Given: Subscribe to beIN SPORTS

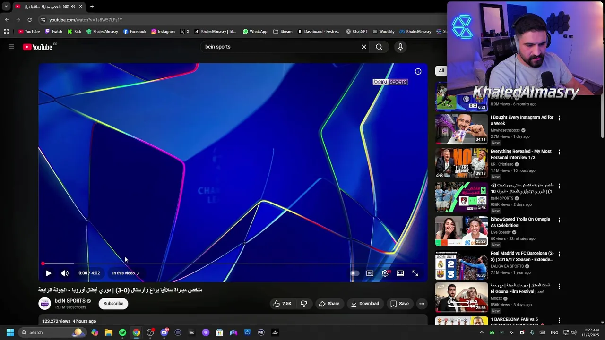Looking at the screenshot, I should (113, 304).
